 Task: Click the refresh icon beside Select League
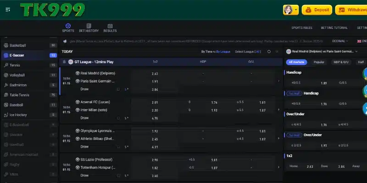(269, 52)
